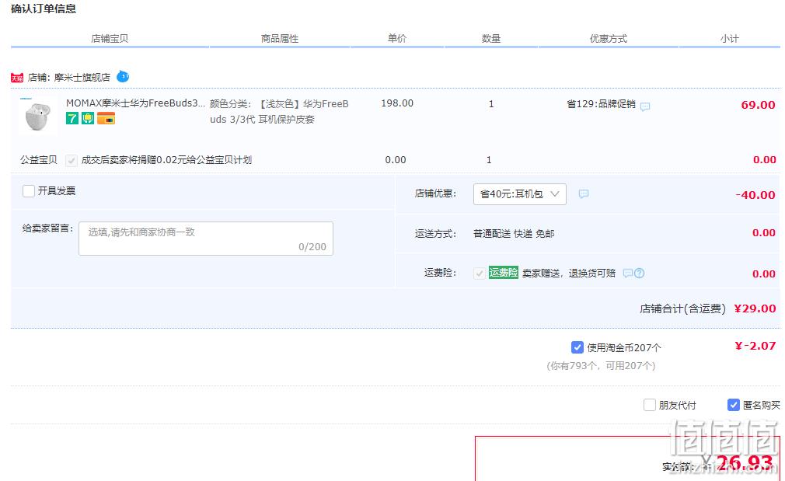This screenshot has height=481, width=785.
Task: Click the 小计 column header
Action: coord(730,39)
